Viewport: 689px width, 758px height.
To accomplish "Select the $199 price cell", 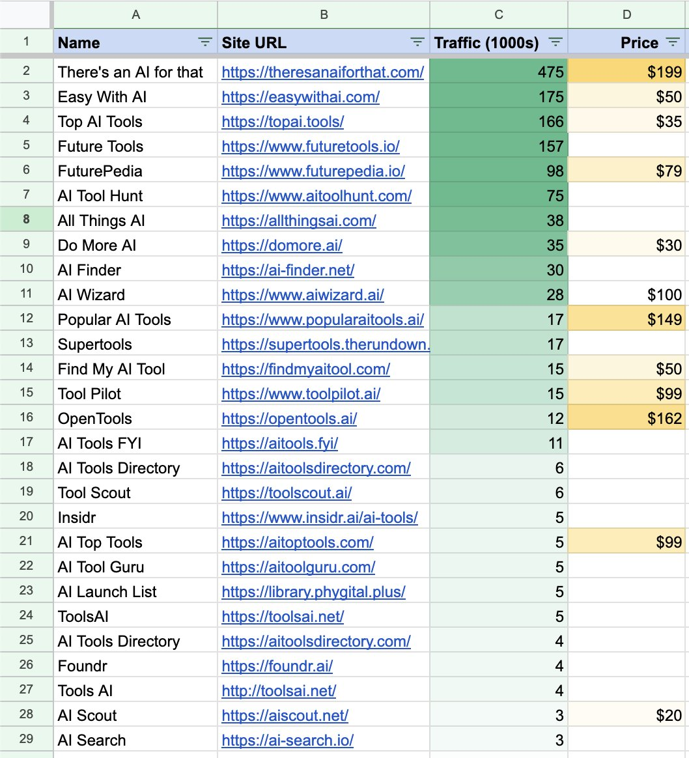I will (627, 72).
